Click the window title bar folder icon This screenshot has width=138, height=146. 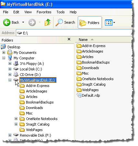pos(3,4)
